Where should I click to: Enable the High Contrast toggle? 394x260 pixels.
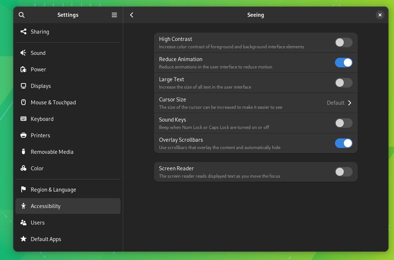(x=343, y=42)
